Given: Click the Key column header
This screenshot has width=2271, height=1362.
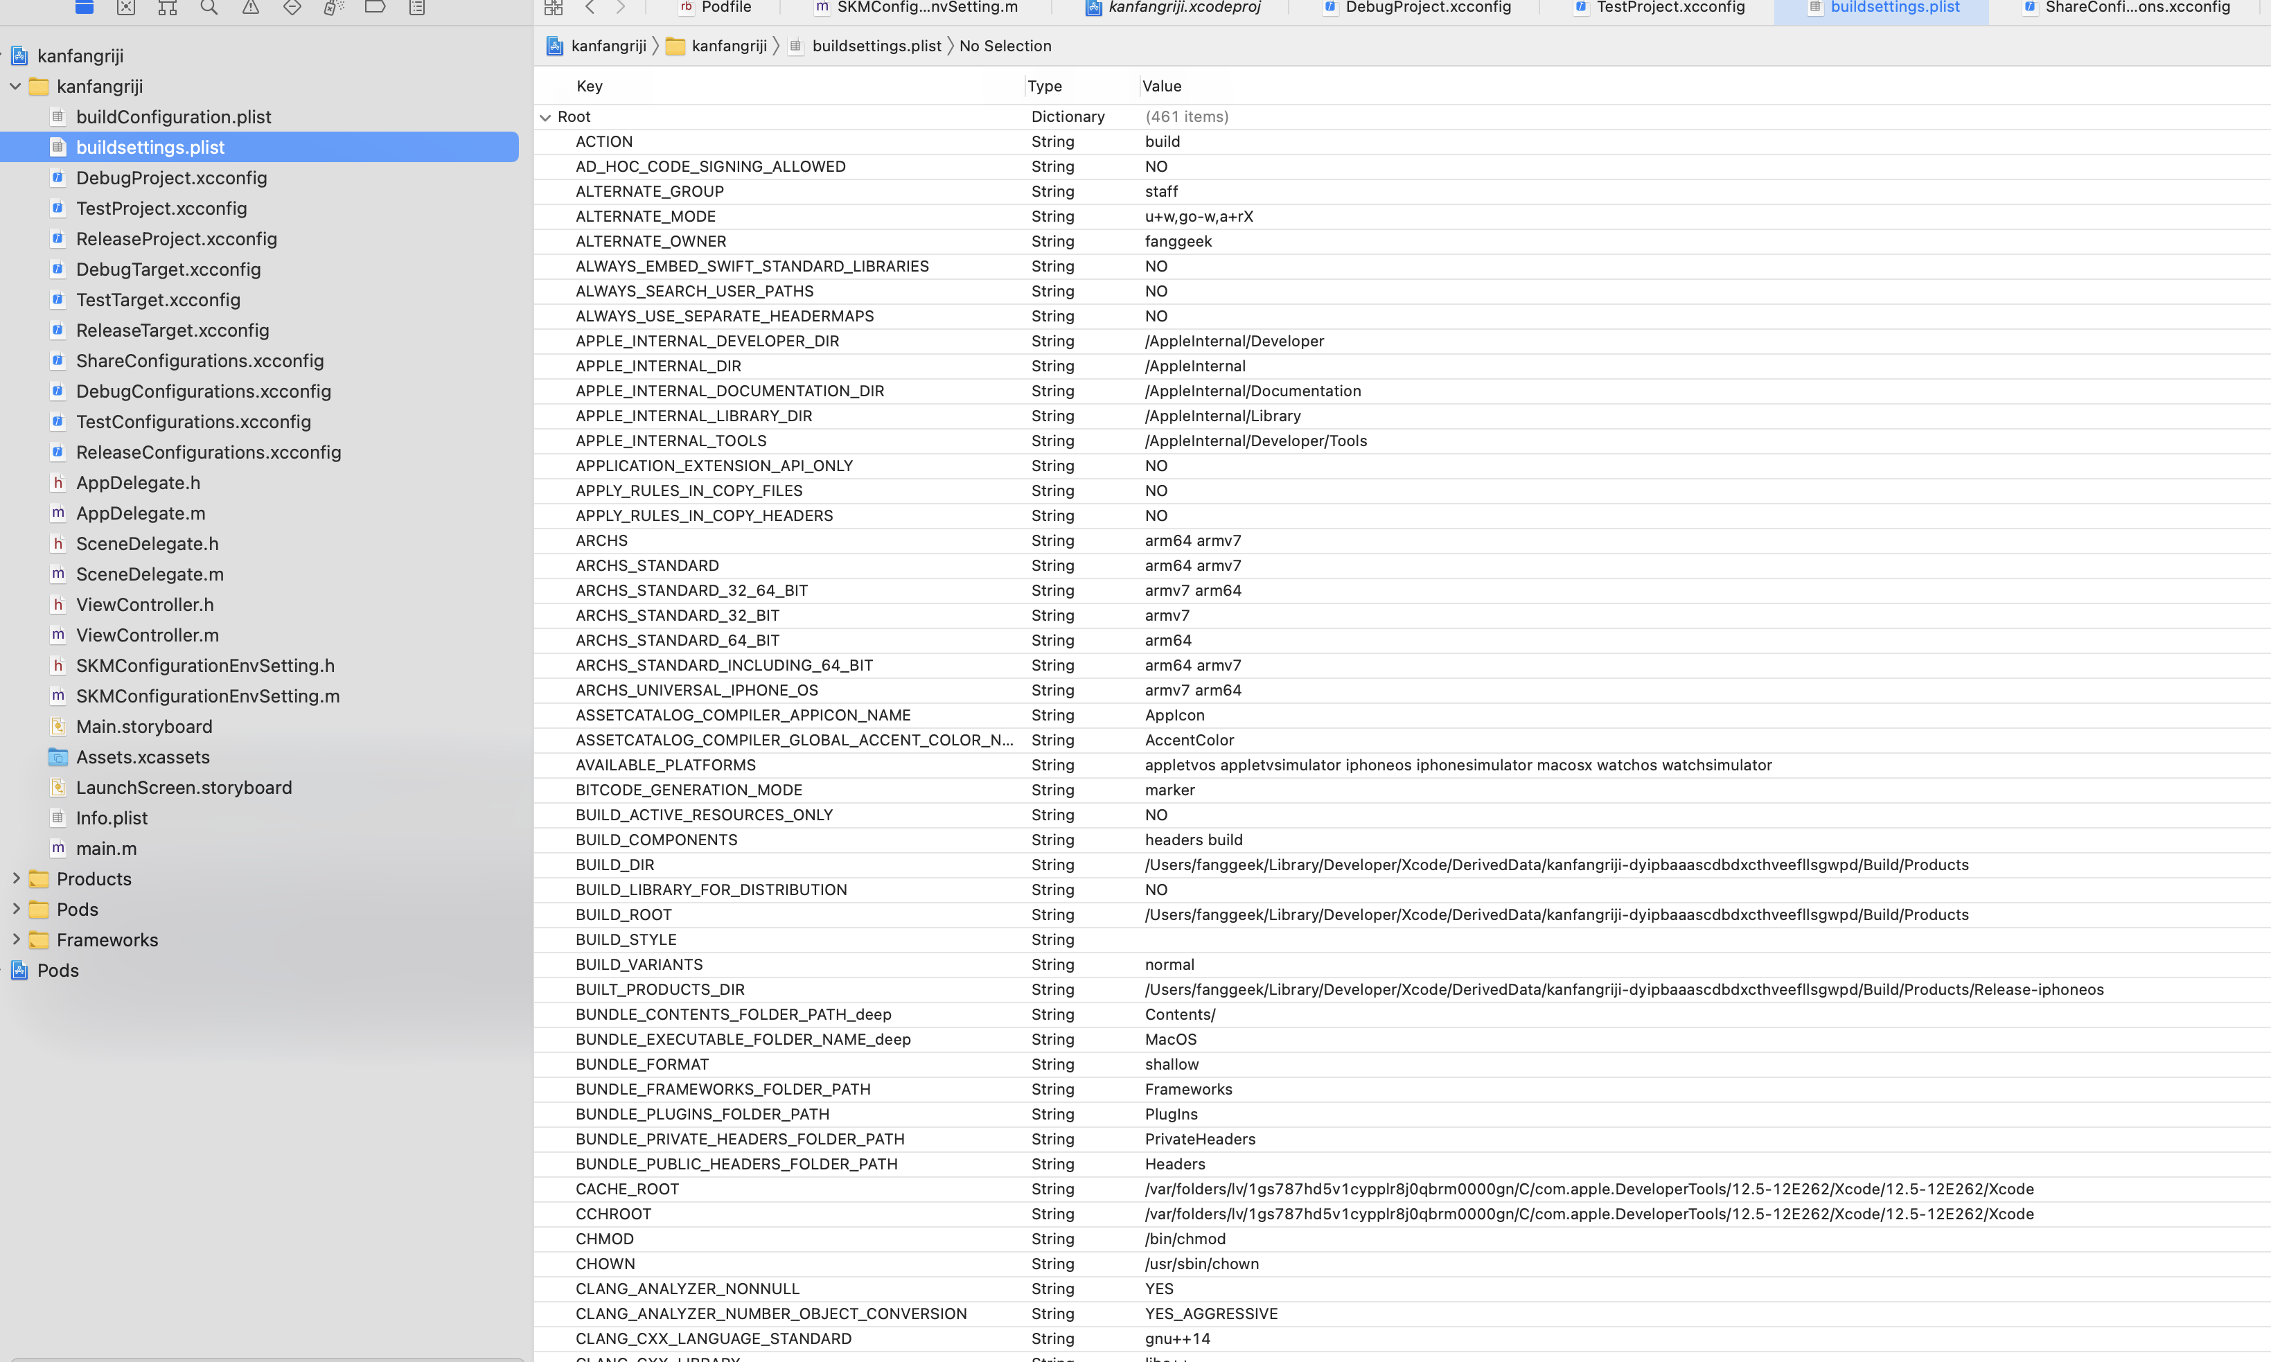Looking at the screenshot, I should point(589,87).
